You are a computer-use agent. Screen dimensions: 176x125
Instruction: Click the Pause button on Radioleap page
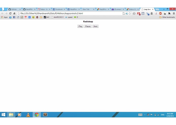pos(88,26)
